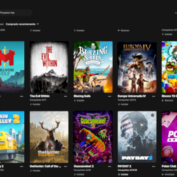Open three-dot menu for PAYDAY 2
177x177 pixels.
tap(154, 166)
